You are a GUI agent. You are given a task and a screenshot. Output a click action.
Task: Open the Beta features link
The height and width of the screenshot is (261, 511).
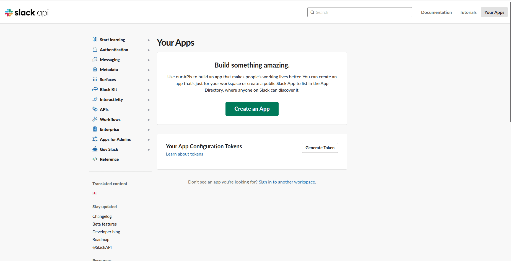click(x=105, y=224)
